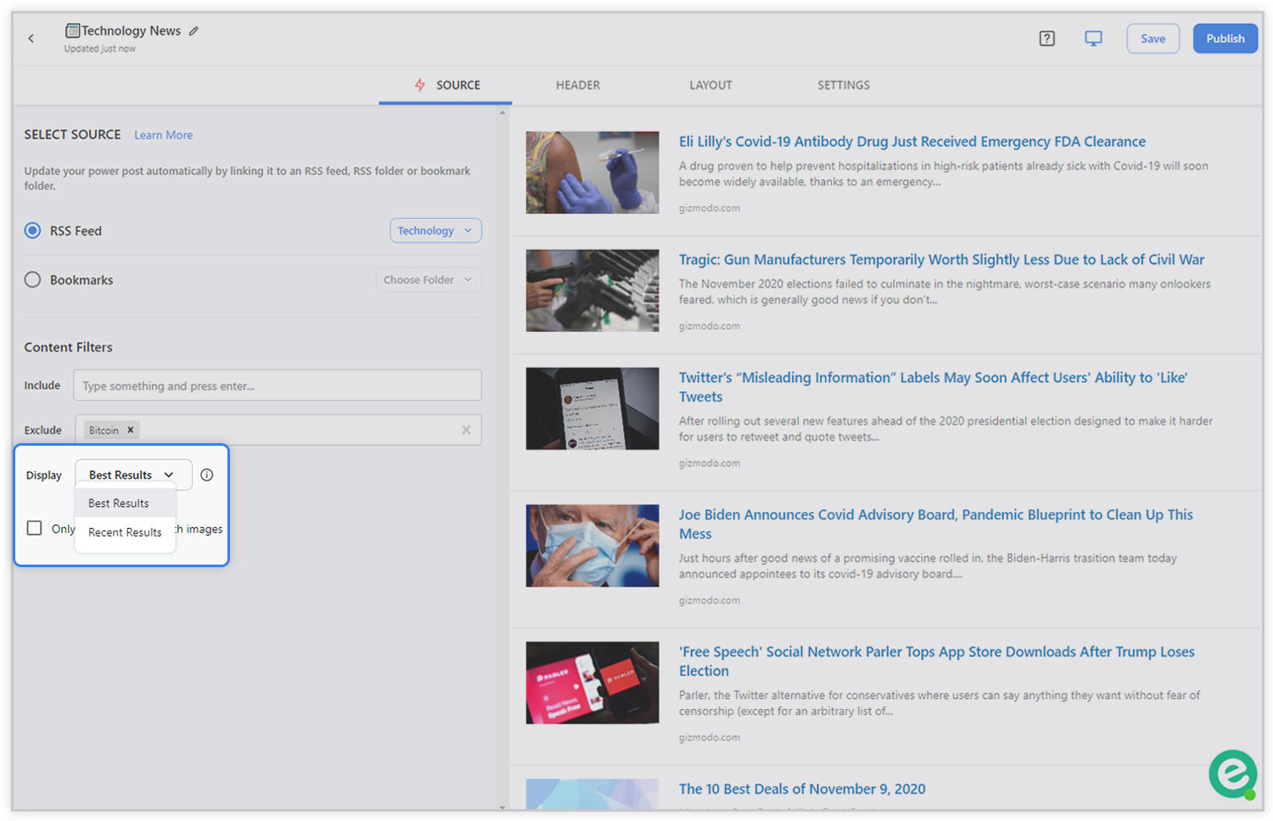Click the green elink chat widget
Screen dimensions: 1273x821
pyautogui.click(x=1233, y=773)
